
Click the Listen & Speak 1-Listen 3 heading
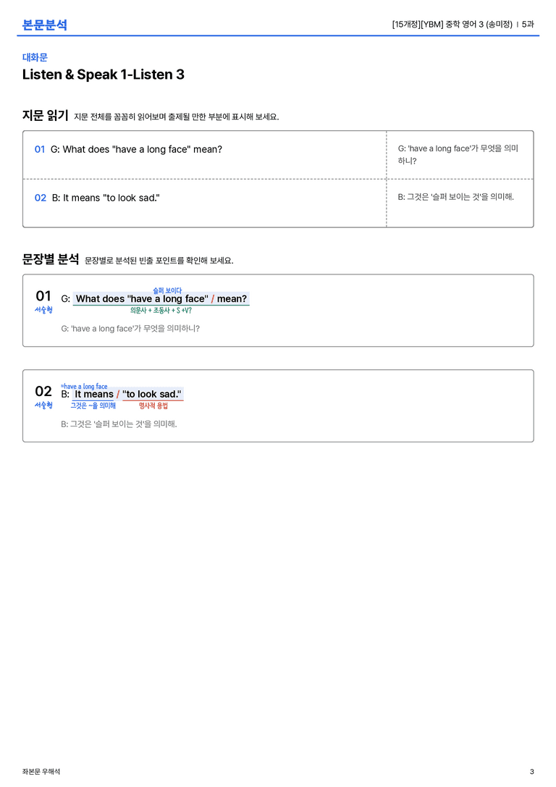[x=104, y=75]
